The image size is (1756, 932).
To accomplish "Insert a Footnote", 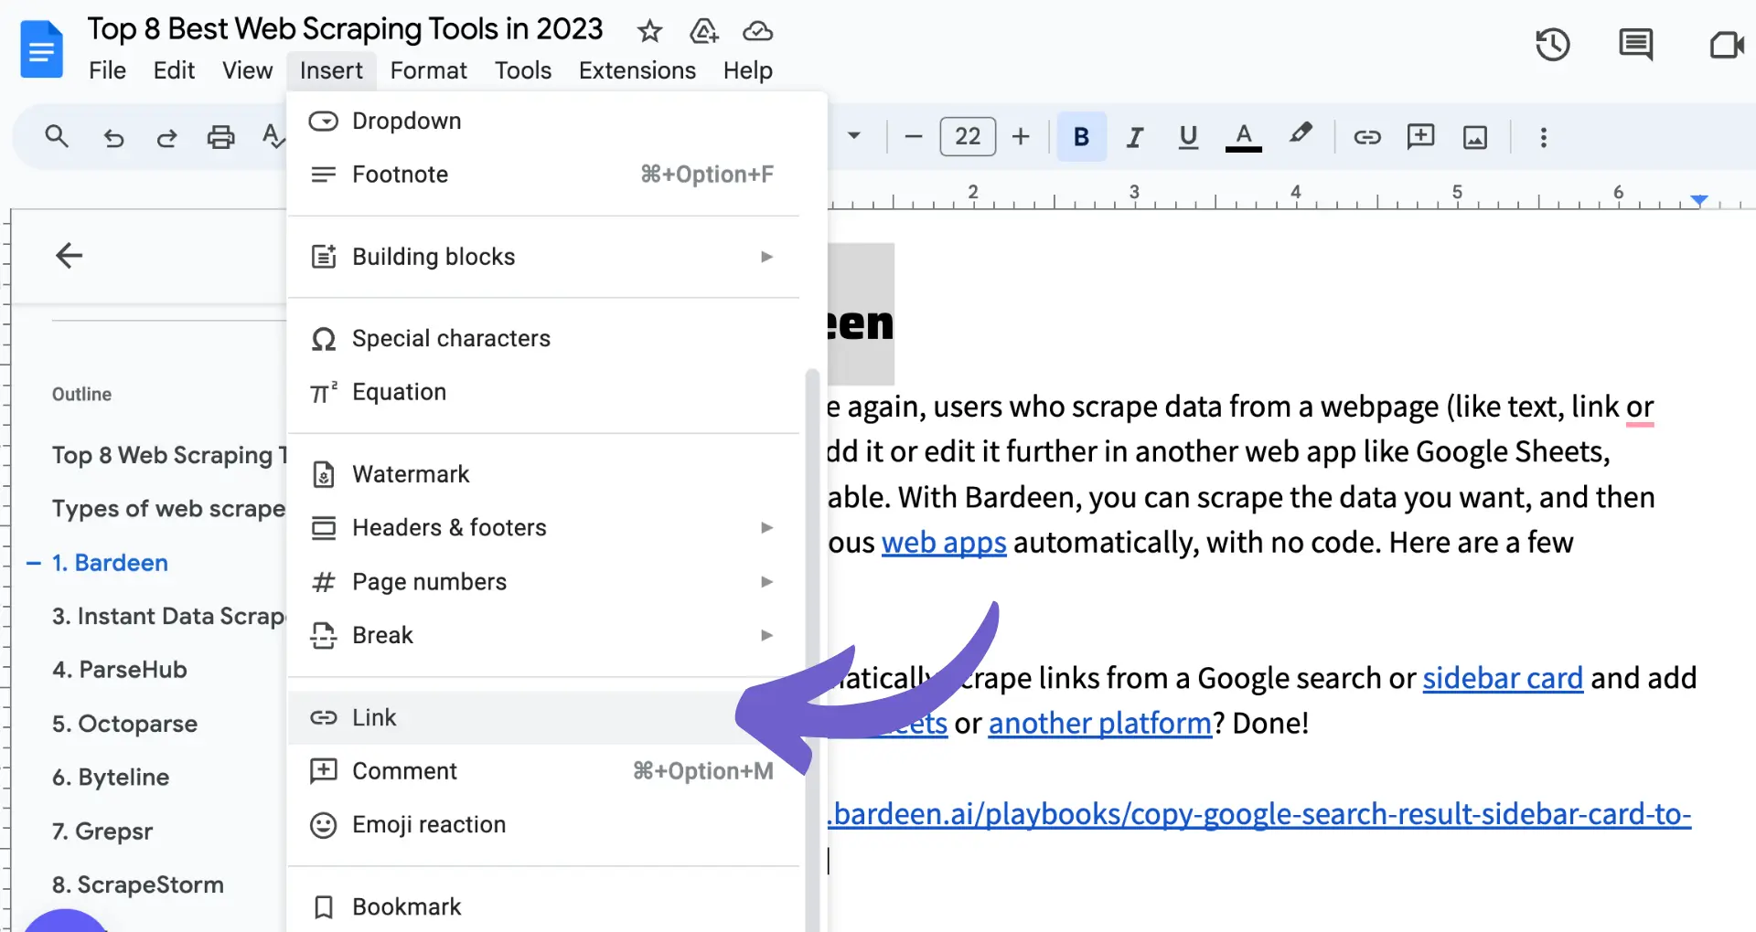I will pyautogui.click(x=543, y=174).
